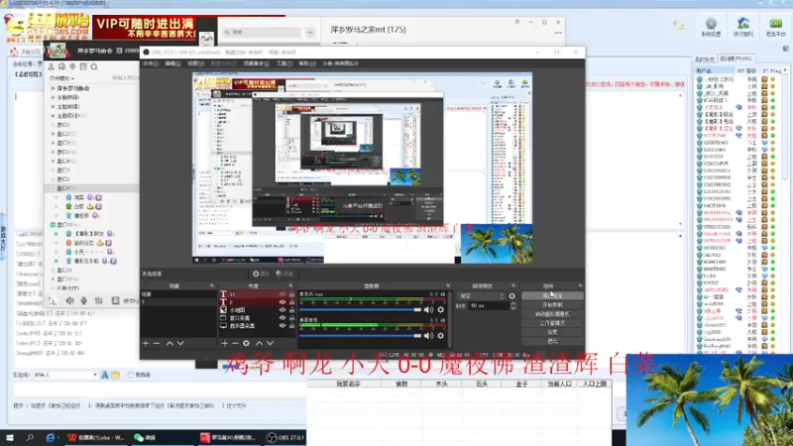
Task: Move selected source down
Action: pos(270,343)
